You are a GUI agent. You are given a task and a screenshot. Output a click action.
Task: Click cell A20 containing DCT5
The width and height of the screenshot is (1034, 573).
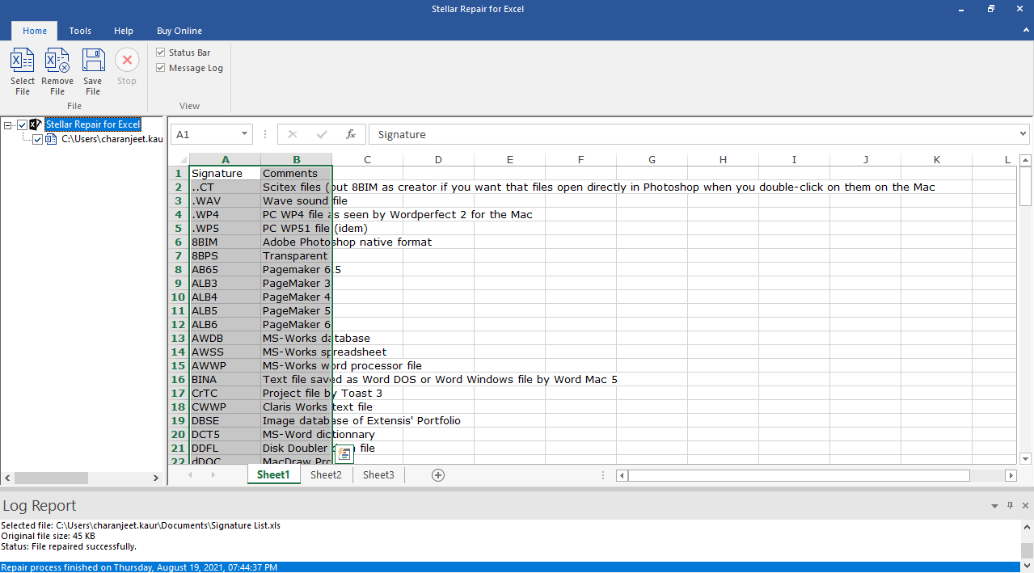point(225,434)
